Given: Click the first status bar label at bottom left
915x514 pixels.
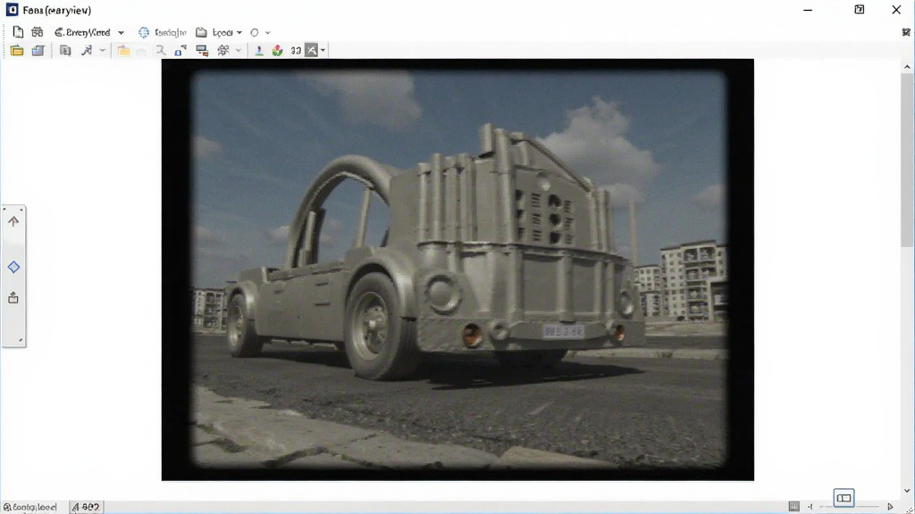Looking at the screenshot, I should [29, 507].
